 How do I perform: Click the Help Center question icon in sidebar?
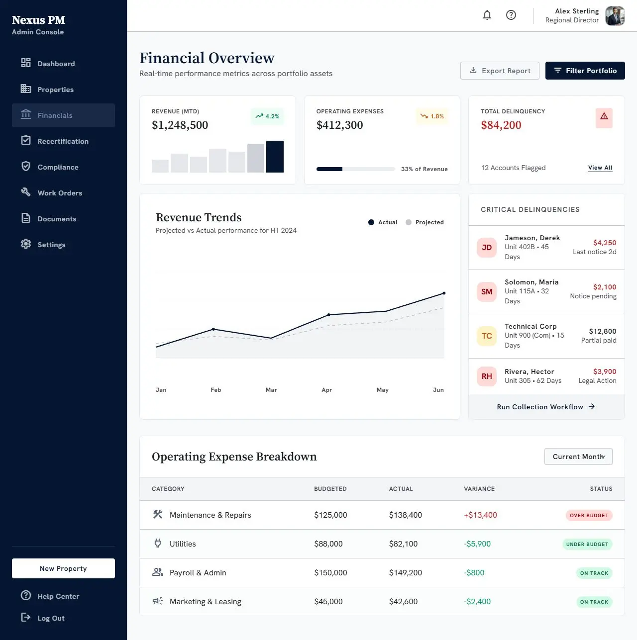26,595
